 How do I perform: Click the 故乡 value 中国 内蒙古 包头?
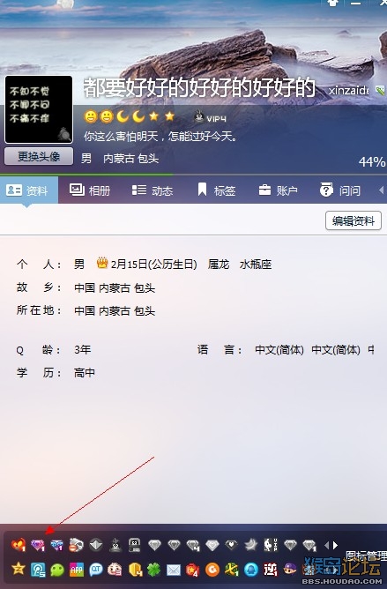[x=115, y=287]
